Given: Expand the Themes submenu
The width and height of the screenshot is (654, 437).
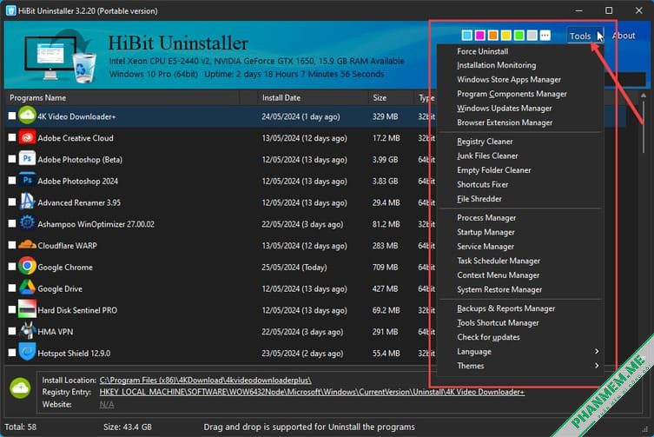Looking at the screenshot, I should click(x=520, y=366).
